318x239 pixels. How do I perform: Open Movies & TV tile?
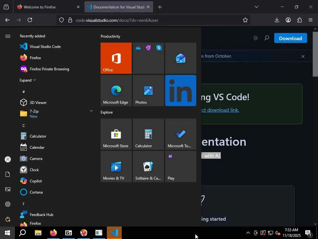click(116, 166)
